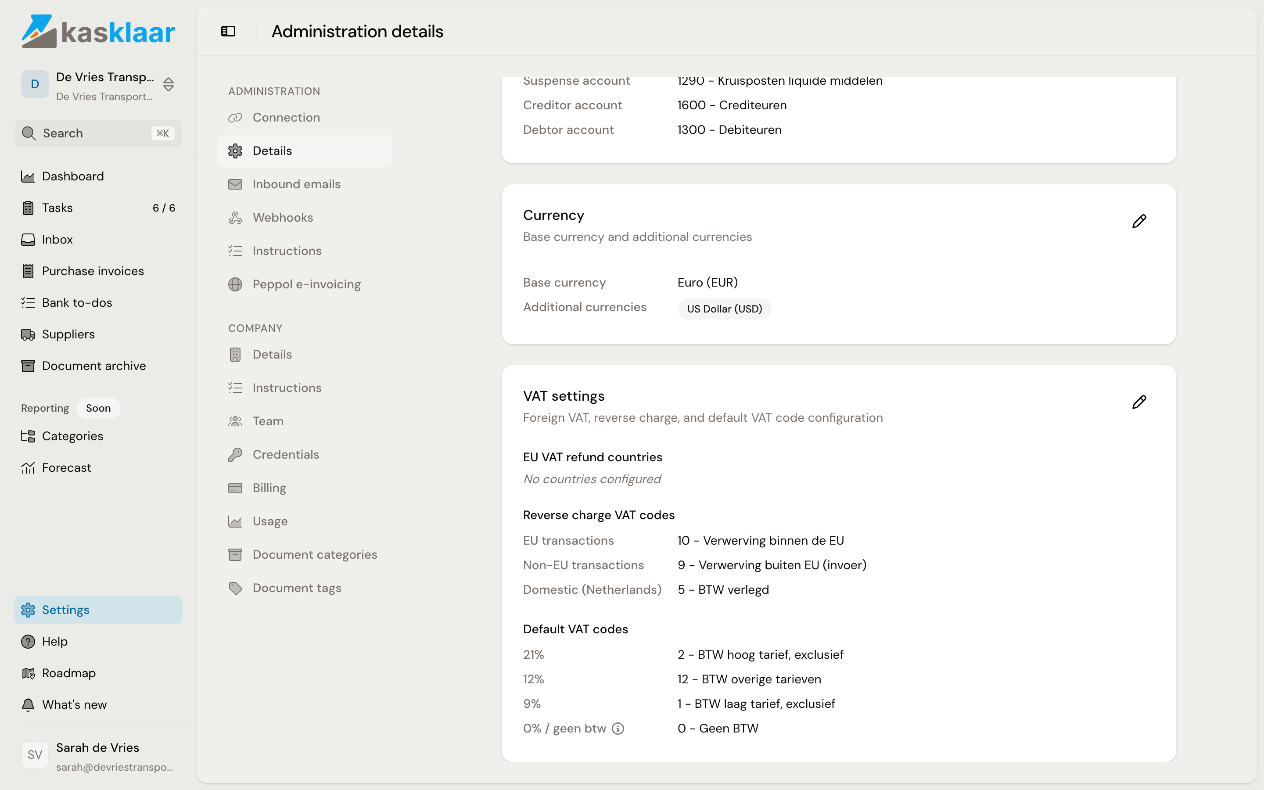Toggle the sidebar collapse icon
The width and height of the screenshot is (1264, 790).
[x=228, y=31]
